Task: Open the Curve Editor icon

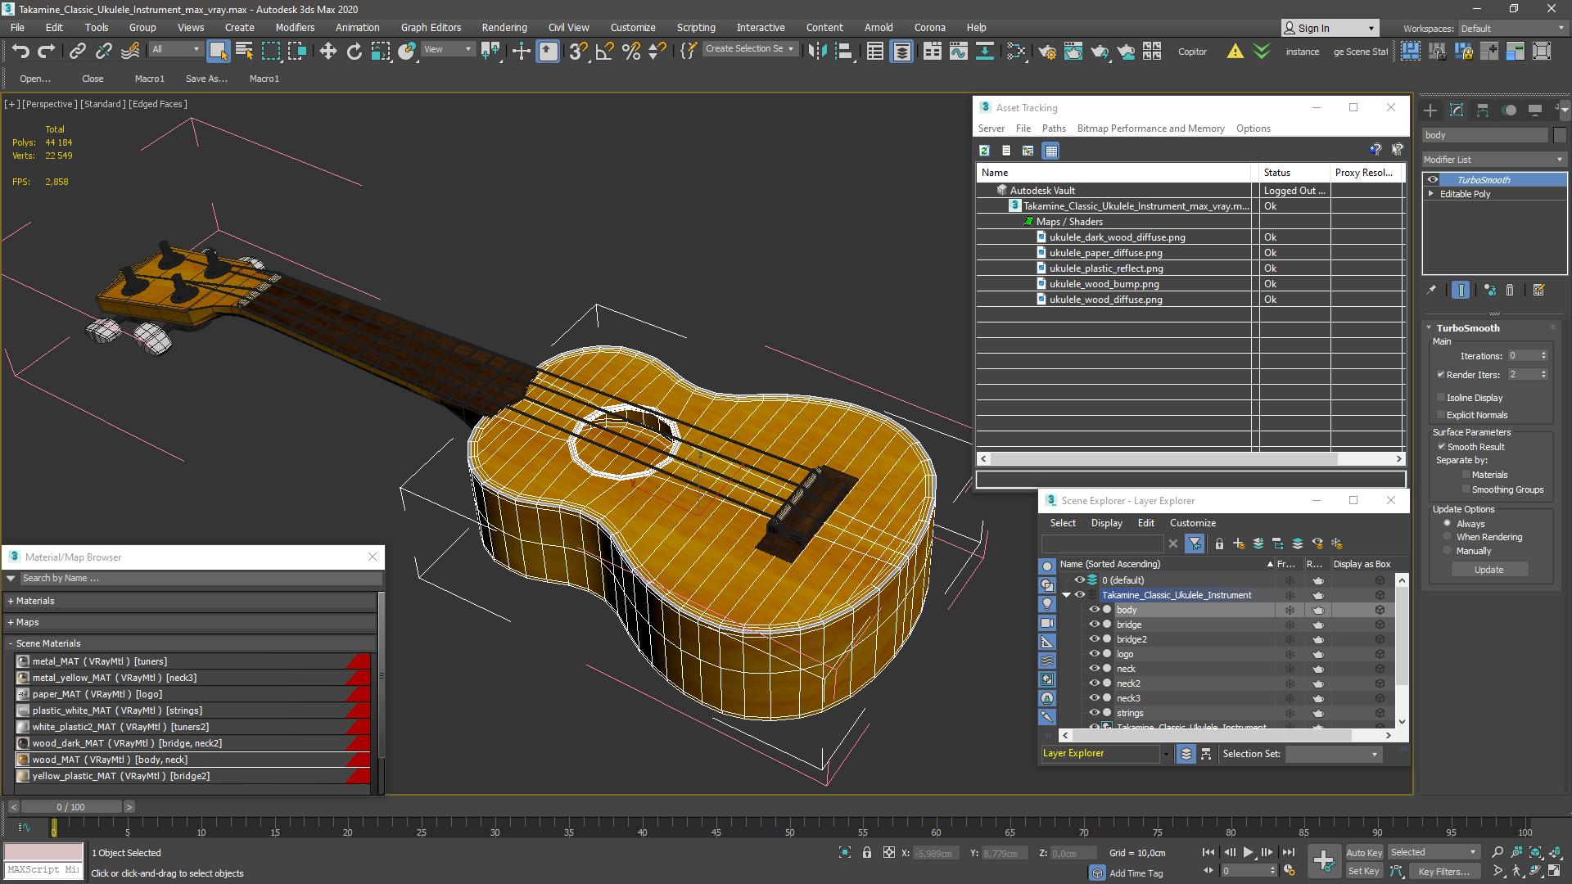Action: pos(958,51)
